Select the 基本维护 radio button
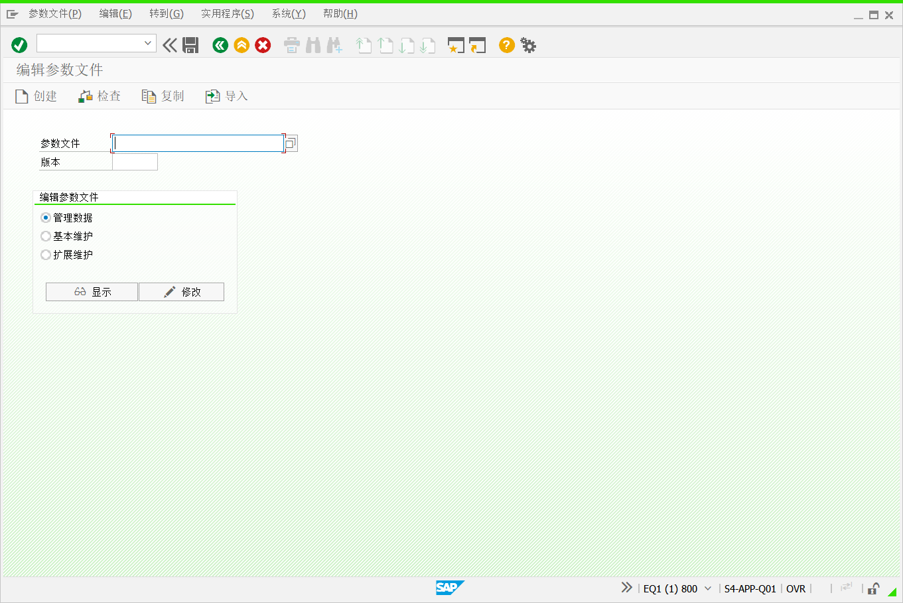This screenshot has height=603, width=903. click(x=46, y=236)
